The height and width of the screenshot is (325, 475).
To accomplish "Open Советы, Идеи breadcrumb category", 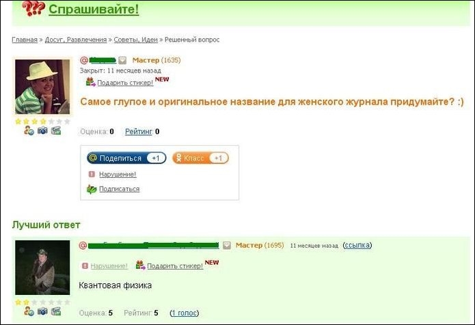I will pos(136,40).
